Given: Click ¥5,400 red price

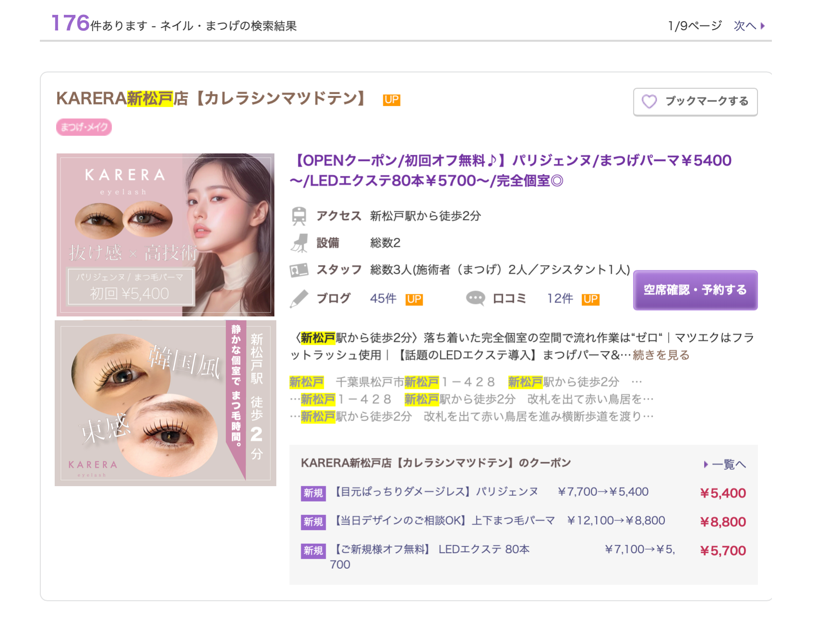Looking at the screenshot, I should click(x=723, y=493).
